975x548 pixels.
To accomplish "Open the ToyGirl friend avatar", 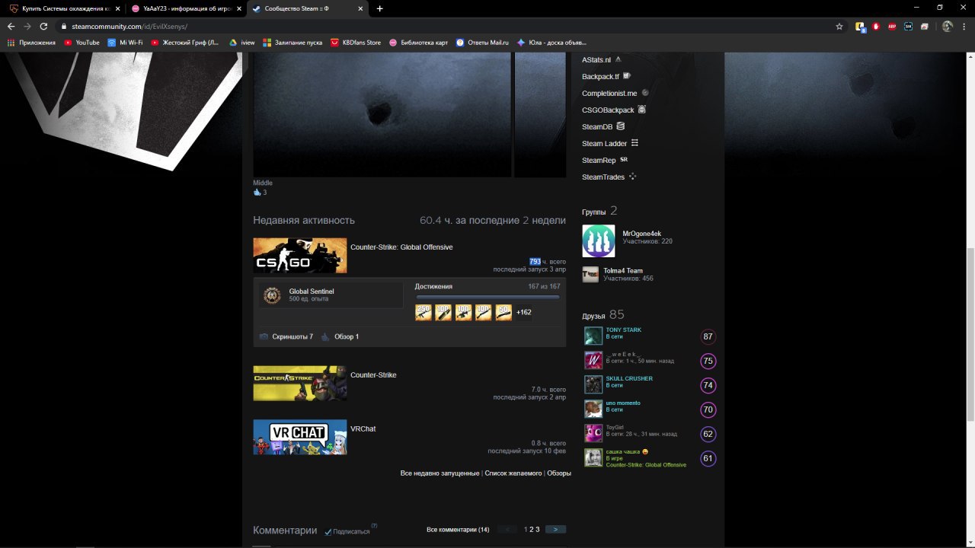I will 593,433.
